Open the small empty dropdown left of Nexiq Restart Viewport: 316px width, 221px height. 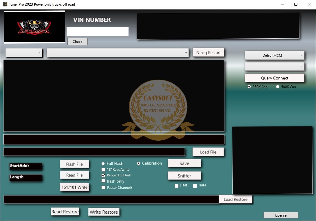coord(24,53)
